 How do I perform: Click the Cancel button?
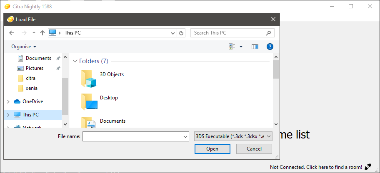(x=254, y=149)
